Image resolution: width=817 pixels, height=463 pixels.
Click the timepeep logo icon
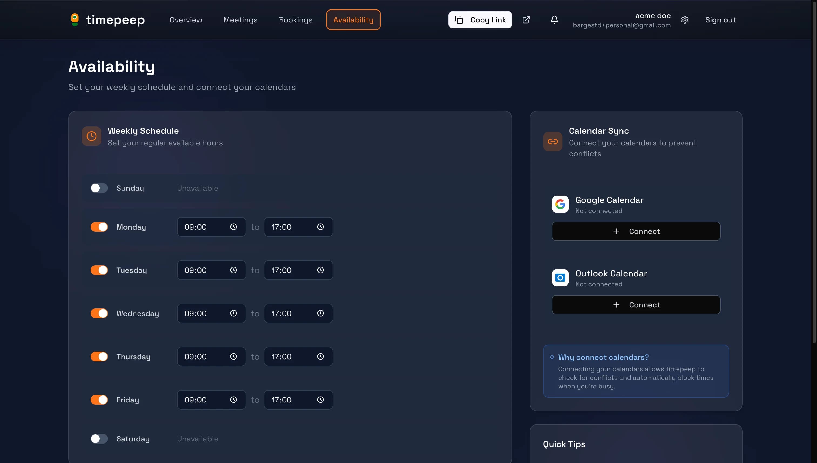pos(75,20)
